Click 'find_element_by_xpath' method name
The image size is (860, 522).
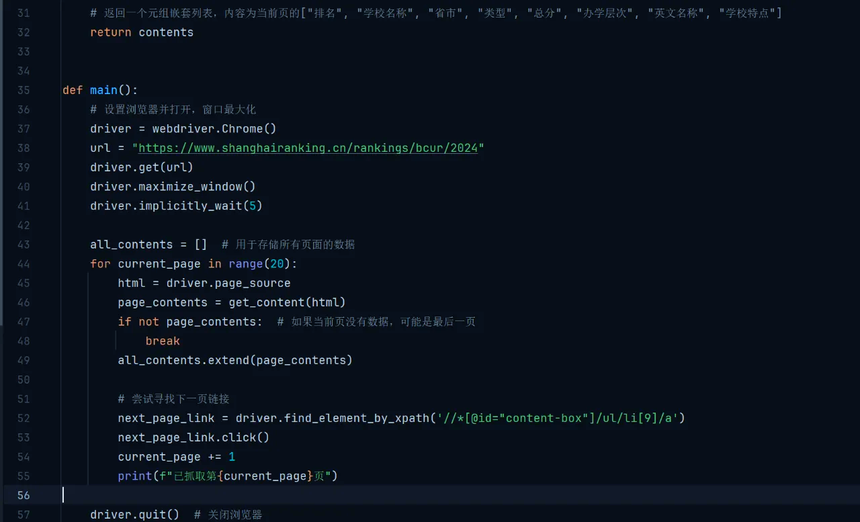coord(356,418)
